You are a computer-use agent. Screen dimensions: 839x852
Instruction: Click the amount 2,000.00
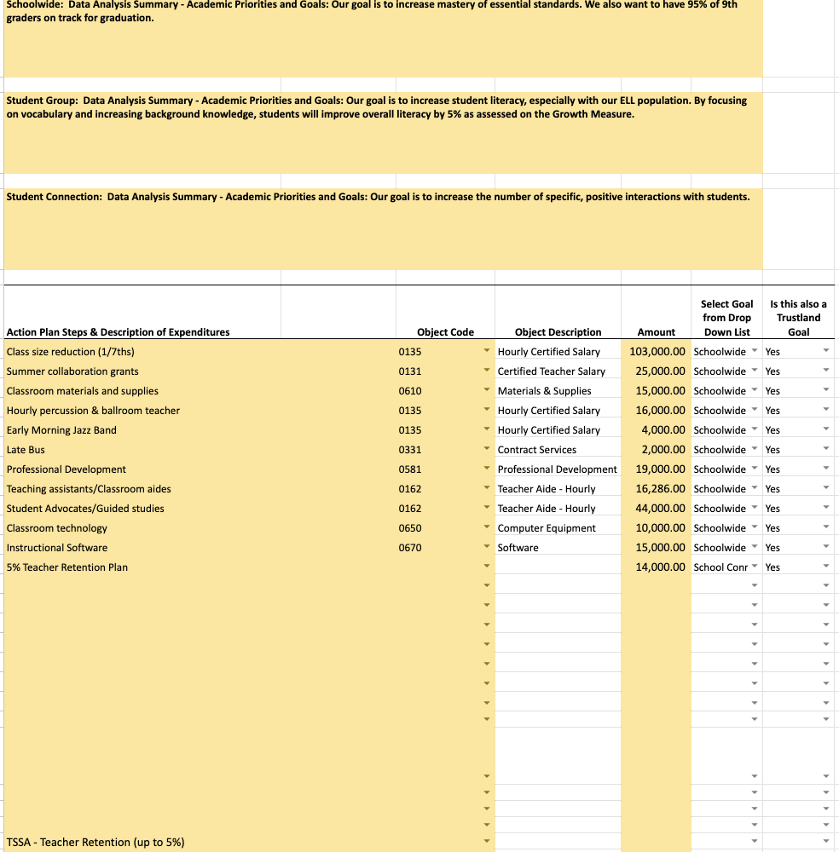663,449
